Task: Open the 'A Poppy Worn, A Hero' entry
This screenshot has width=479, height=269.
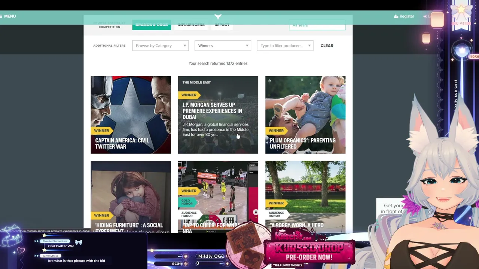Action: tap(305, 197)
